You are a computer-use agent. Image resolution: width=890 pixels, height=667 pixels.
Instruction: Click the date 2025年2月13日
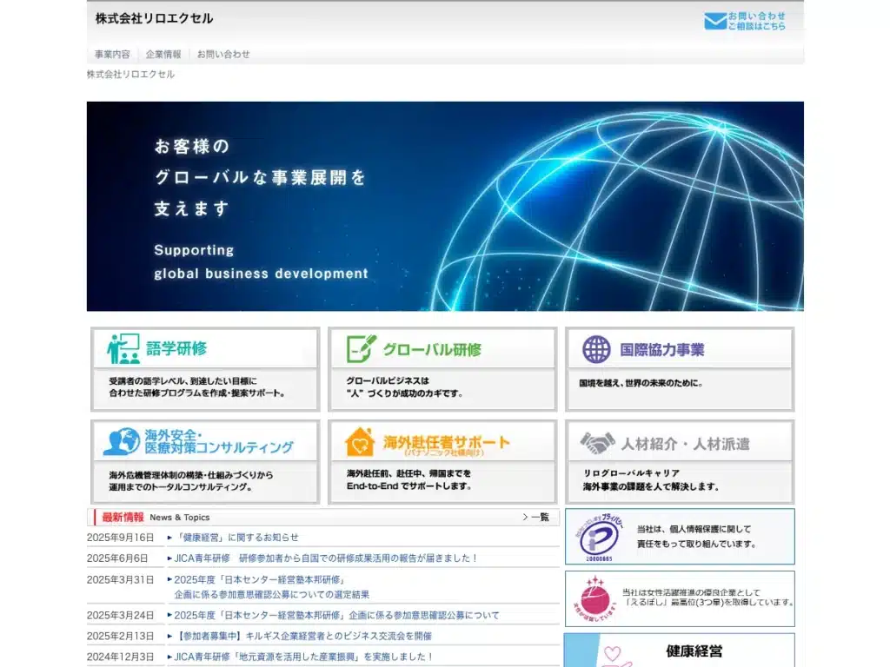120,636
